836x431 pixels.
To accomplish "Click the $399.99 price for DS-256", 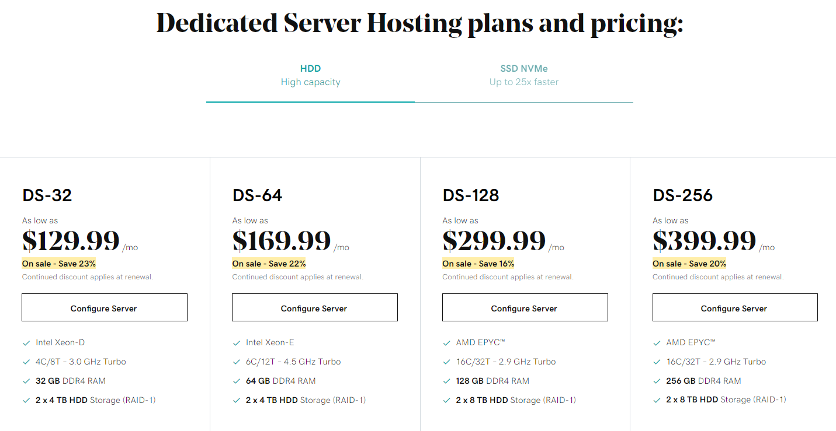I will (x=705, y=240).
